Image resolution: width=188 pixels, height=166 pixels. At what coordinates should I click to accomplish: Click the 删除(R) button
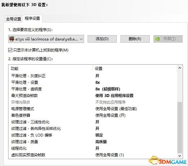pos(135,39)
